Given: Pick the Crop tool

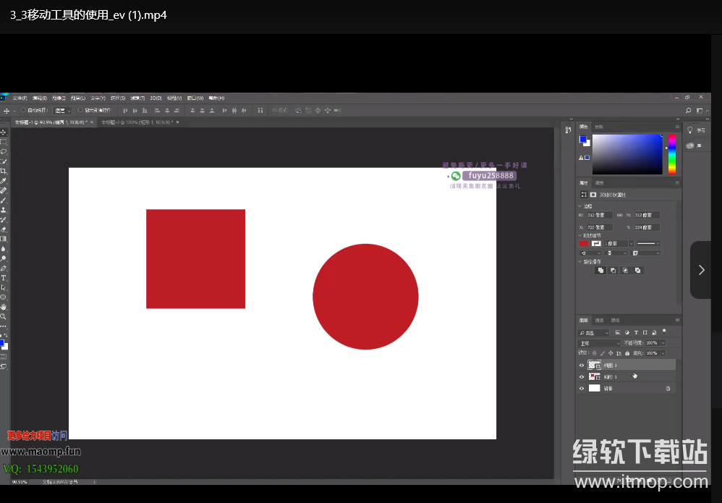Looking at the screenshot, I should (4, 171).
